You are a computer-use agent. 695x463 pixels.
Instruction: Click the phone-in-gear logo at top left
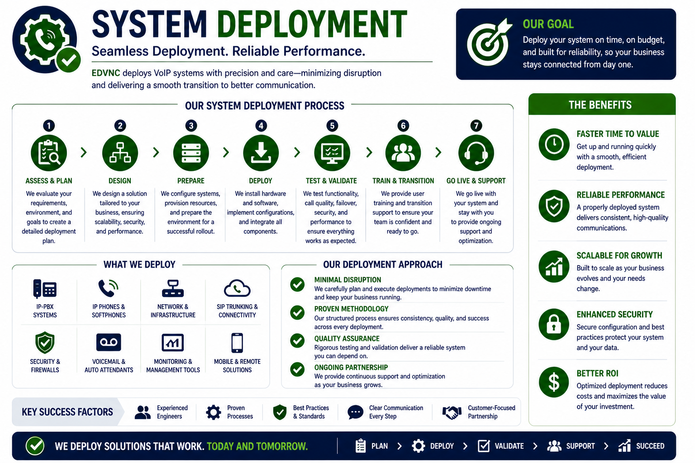click(46, 40)
